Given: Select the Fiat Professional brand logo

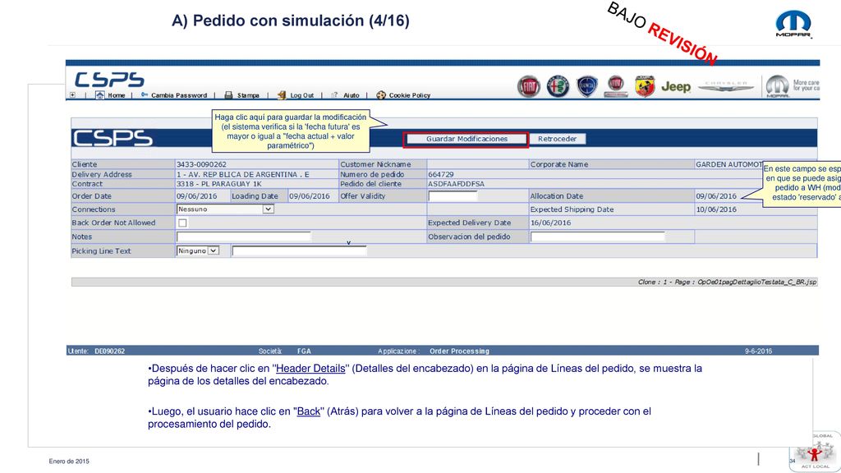Looking at the screenshot, I should click(616, 86).
